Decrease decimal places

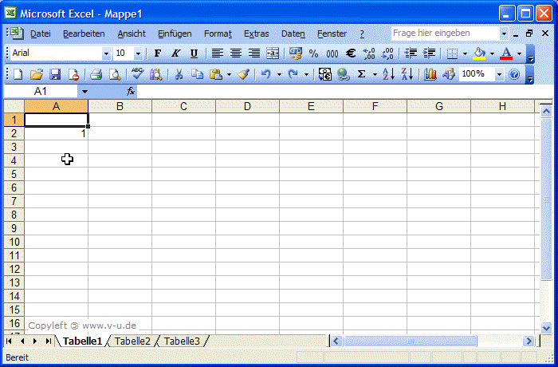coord(387,53)
